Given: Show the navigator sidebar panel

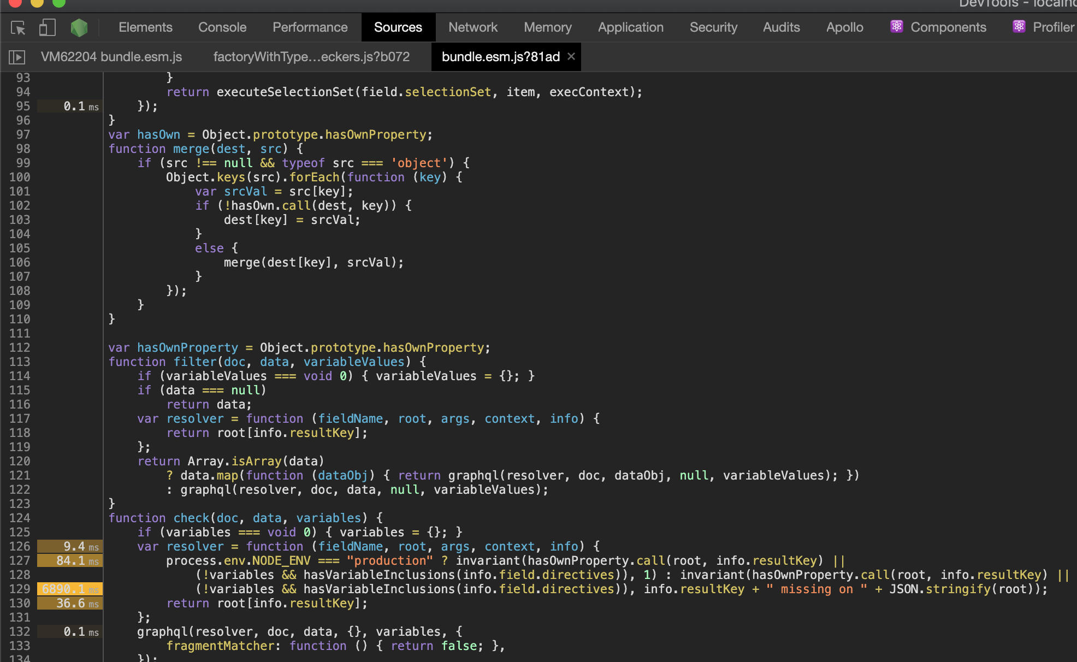Looking at the screenshot, I should [17, 56].
